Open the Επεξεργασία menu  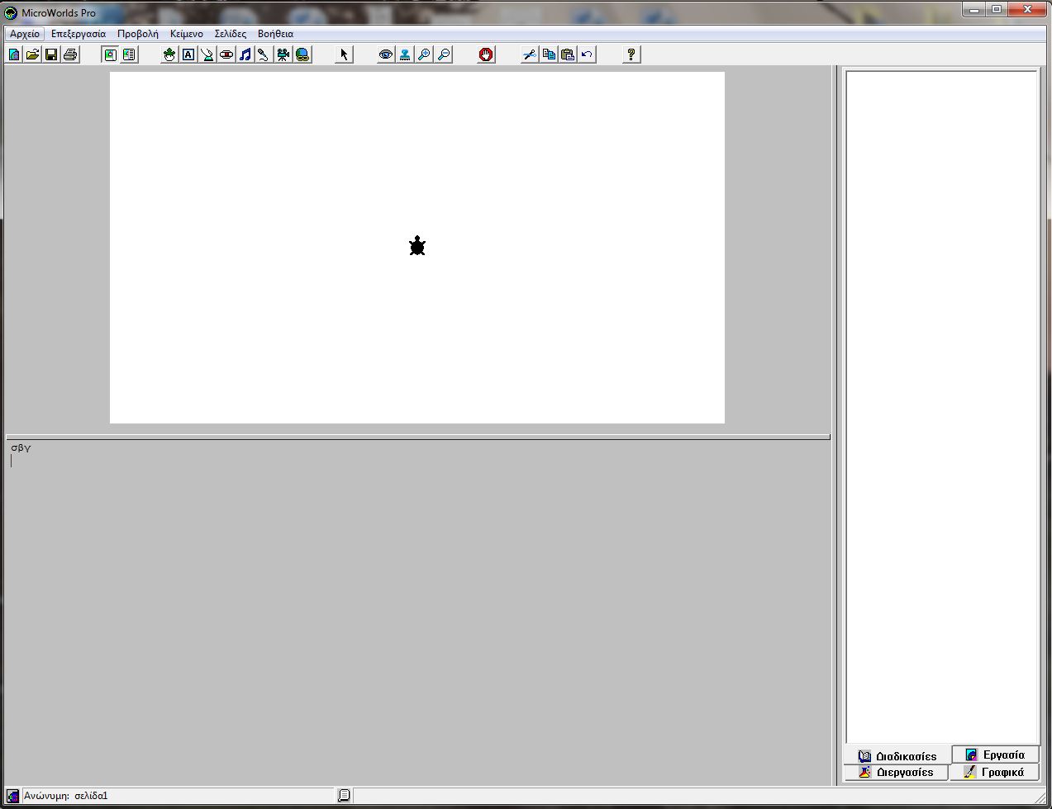(79, 34)
